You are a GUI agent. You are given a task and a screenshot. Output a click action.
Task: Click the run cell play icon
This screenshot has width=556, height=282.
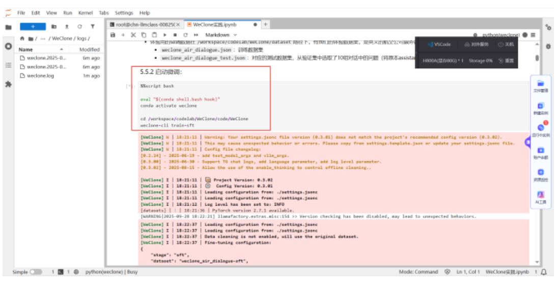pyautogui.click(x=164, y=35)
